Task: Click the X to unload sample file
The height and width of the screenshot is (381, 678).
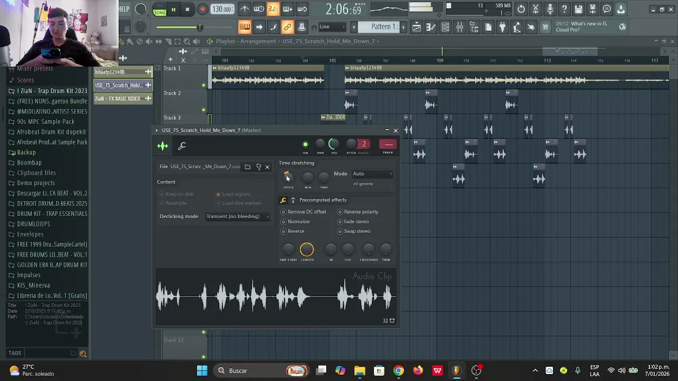Action: tap(267, 167)
